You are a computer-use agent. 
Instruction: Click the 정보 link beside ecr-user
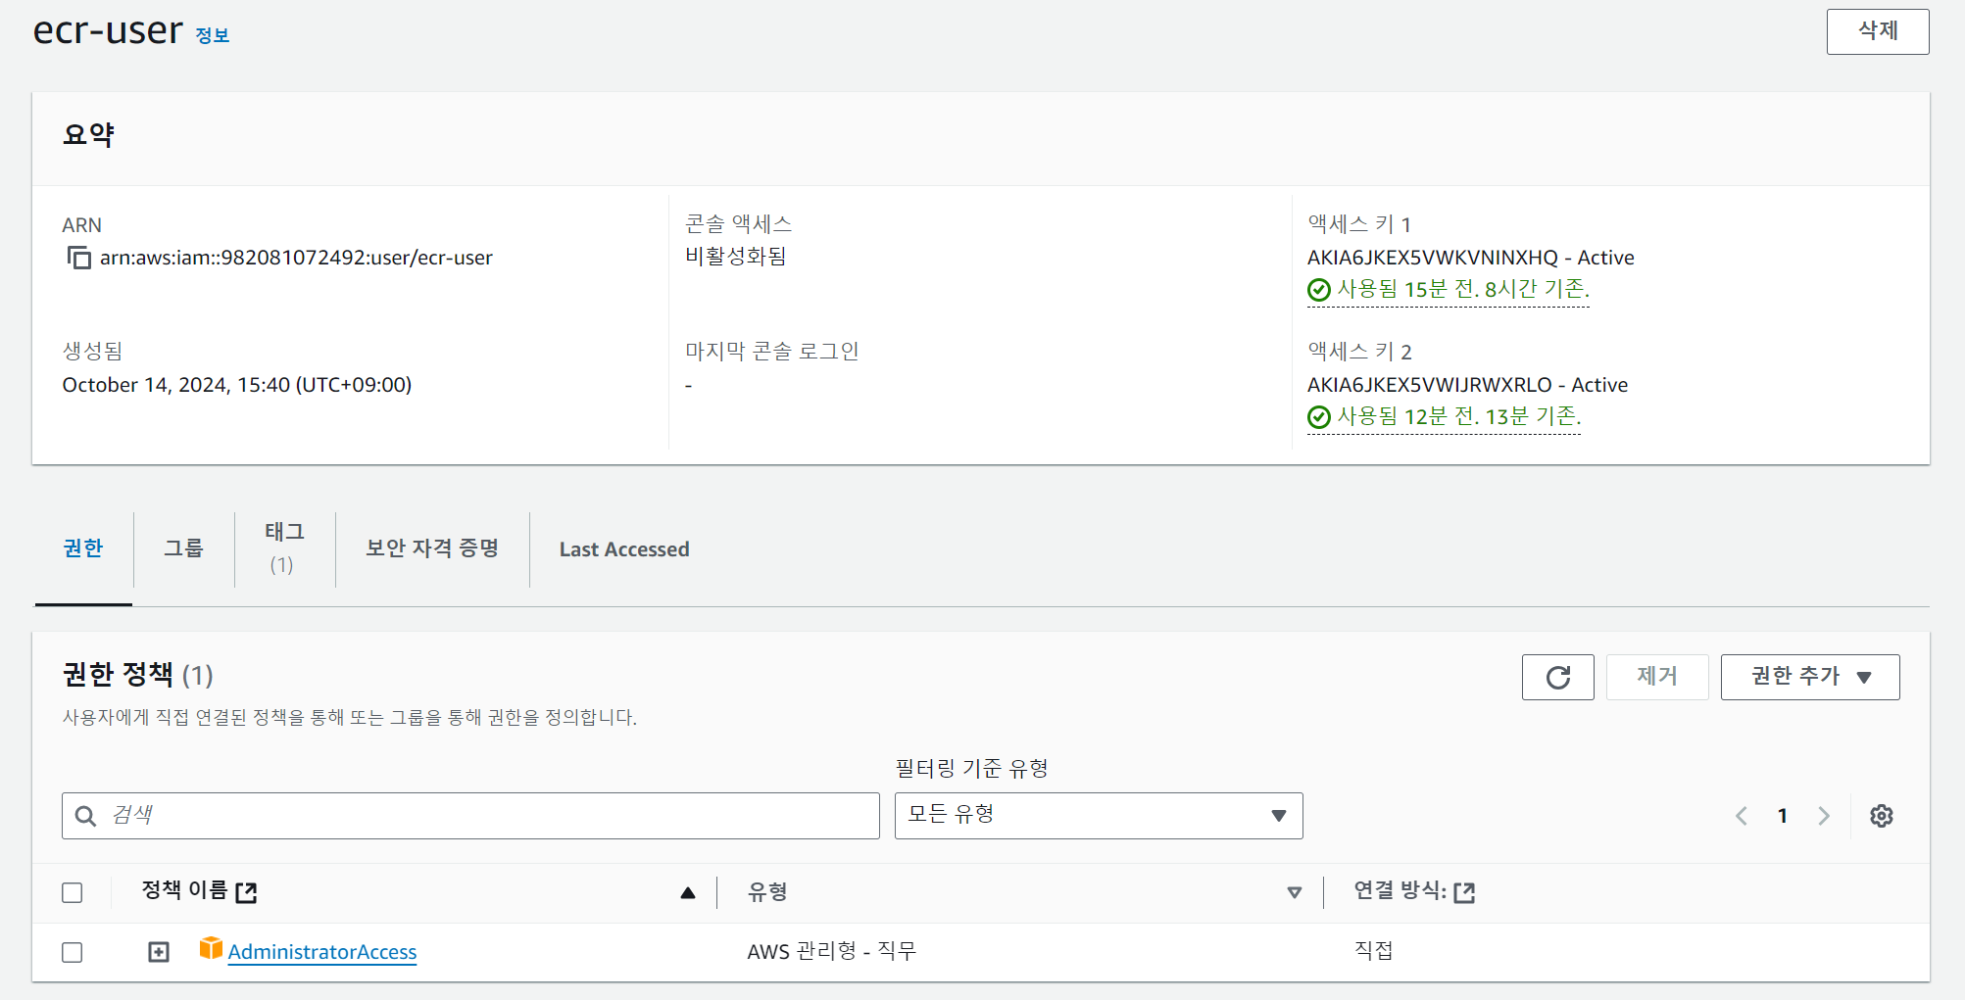tap(212, 35)
